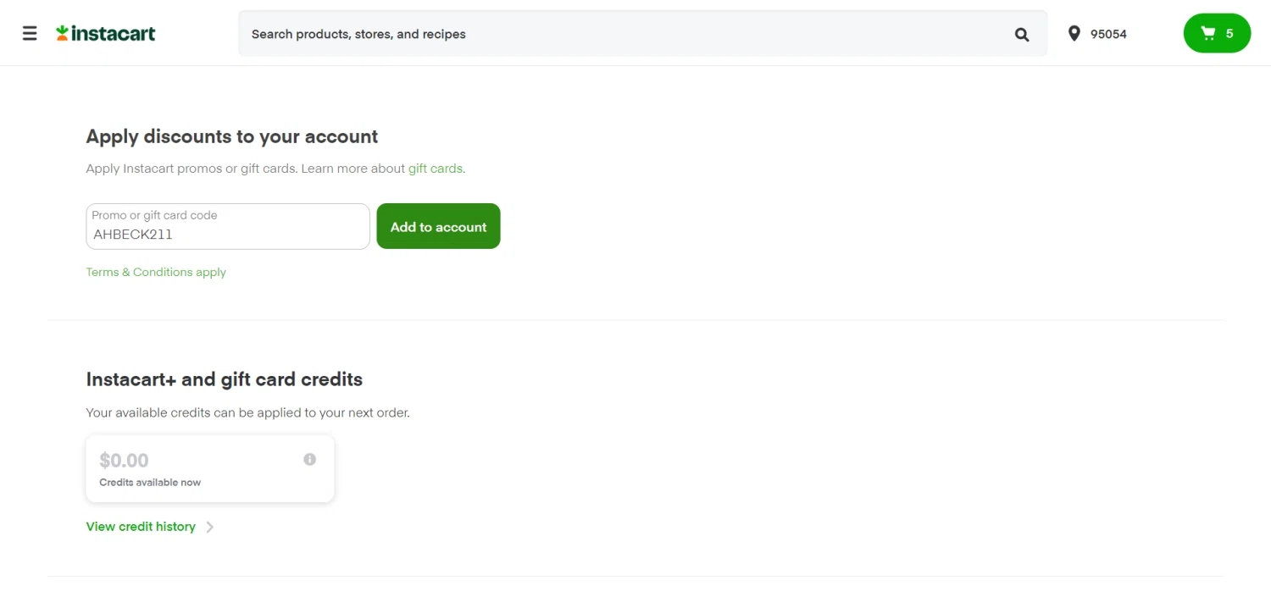1271x597 pixels.
Task: Change the 95054 delivery zip code
Action: 1108,34
